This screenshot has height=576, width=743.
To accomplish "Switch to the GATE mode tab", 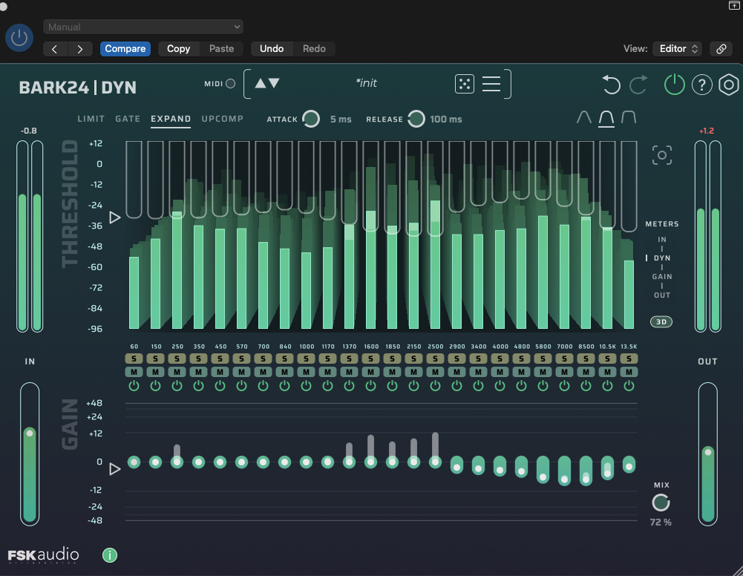I will (128, 119).
